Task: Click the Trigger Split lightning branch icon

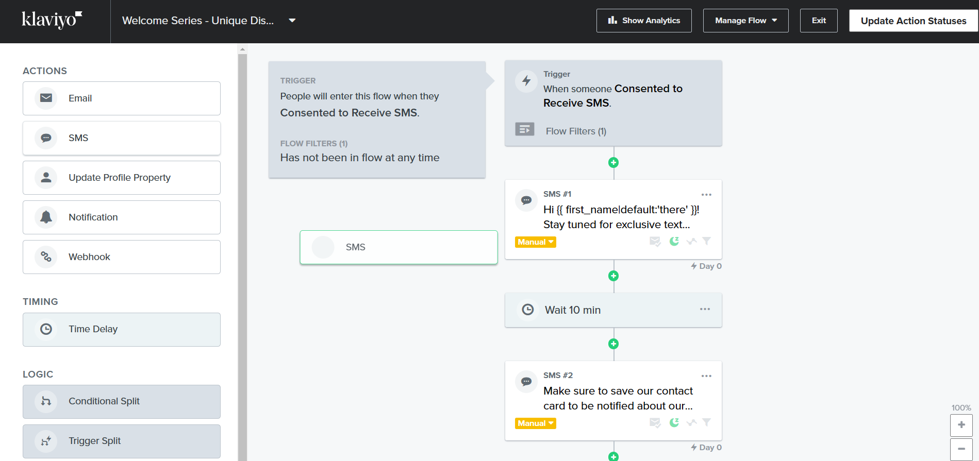Action: click(46, 440)
